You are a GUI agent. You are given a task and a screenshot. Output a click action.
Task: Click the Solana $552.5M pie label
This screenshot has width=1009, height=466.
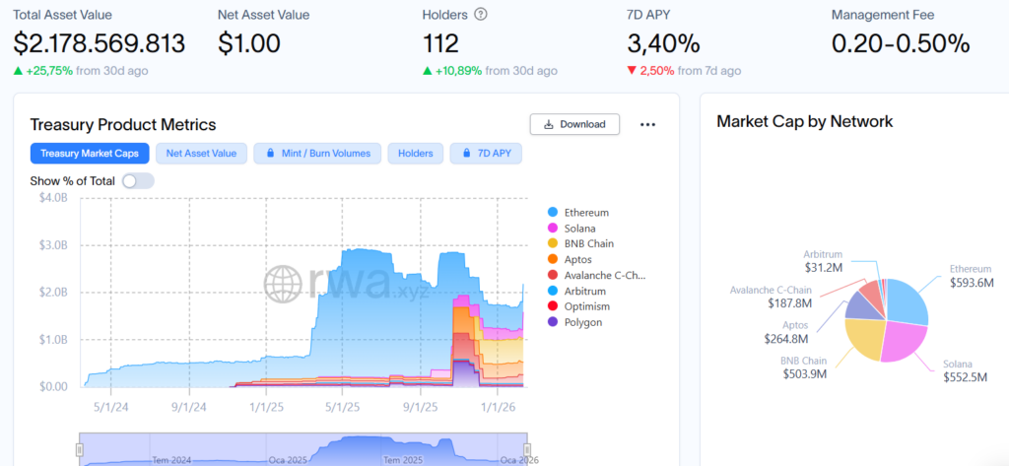coord(966,370)
